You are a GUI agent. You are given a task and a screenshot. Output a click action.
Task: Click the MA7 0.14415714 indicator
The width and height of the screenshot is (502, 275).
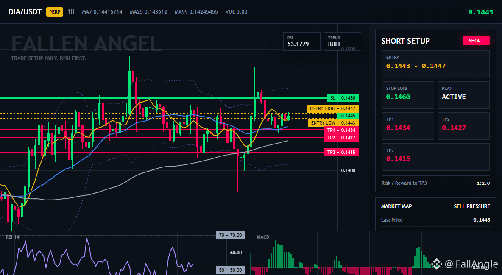click(x=102, y=12)
